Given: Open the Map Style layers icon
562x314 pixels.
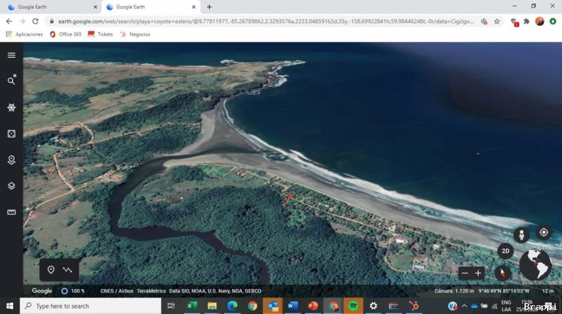Looking at the screenshot, I should [x=11, y=186].
